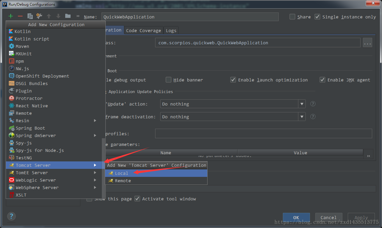The image size is (382, 228).
Task: Open the help question-mark button at the bottom left
Action: [11, 216]
